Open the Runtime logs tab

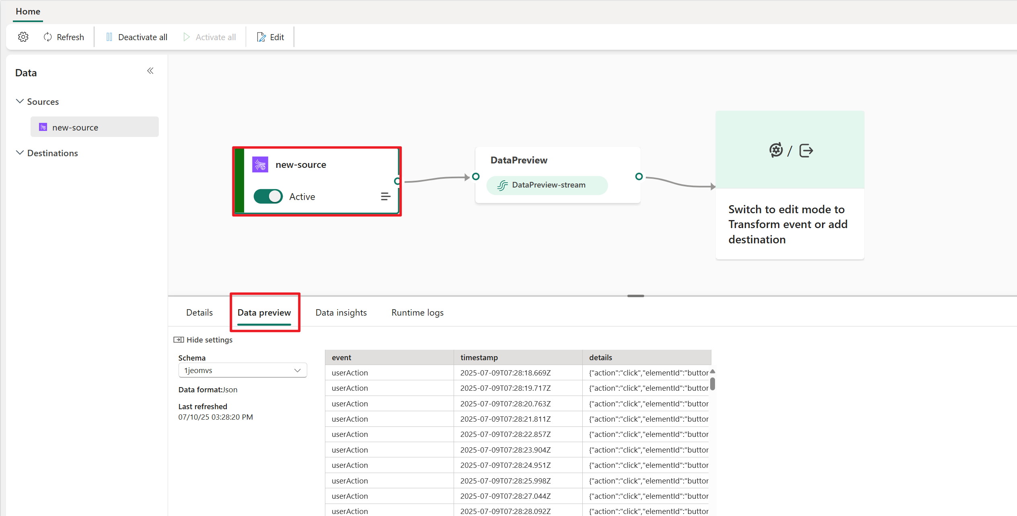tap(417, 312)
